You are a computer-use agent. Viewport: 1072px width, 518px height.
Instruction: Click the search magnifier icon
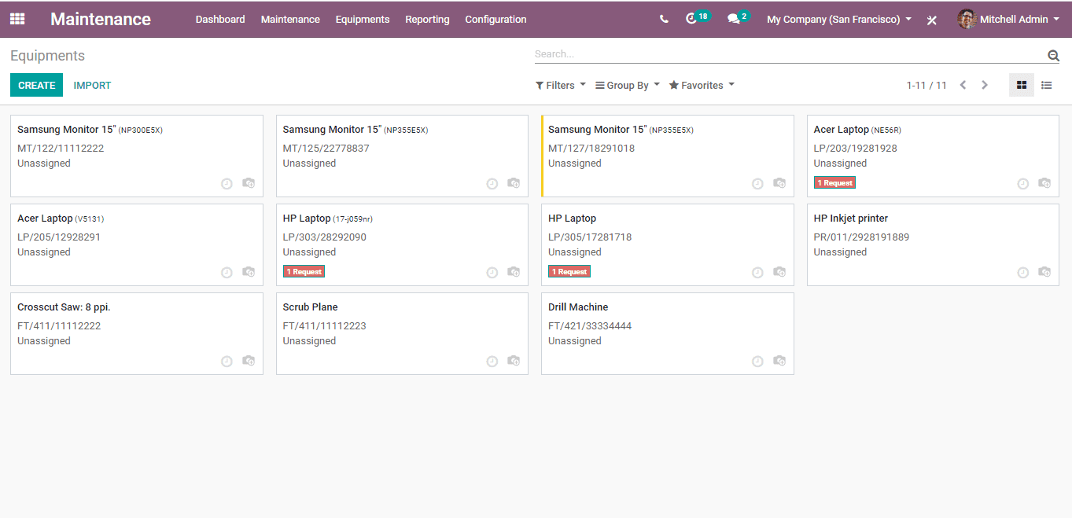point(1053,55)
